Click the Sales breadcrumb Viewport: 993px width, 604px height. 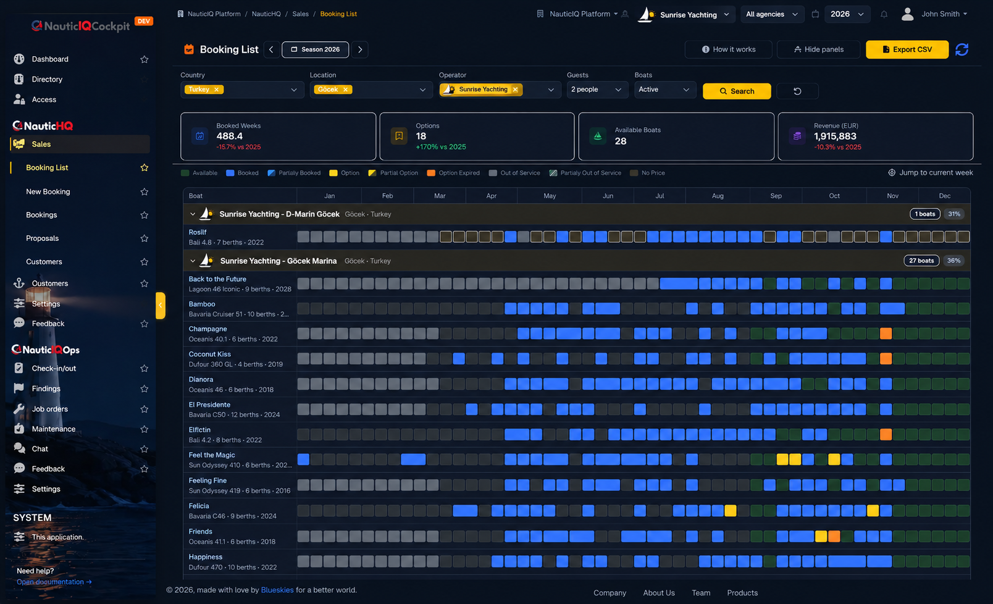301,14
